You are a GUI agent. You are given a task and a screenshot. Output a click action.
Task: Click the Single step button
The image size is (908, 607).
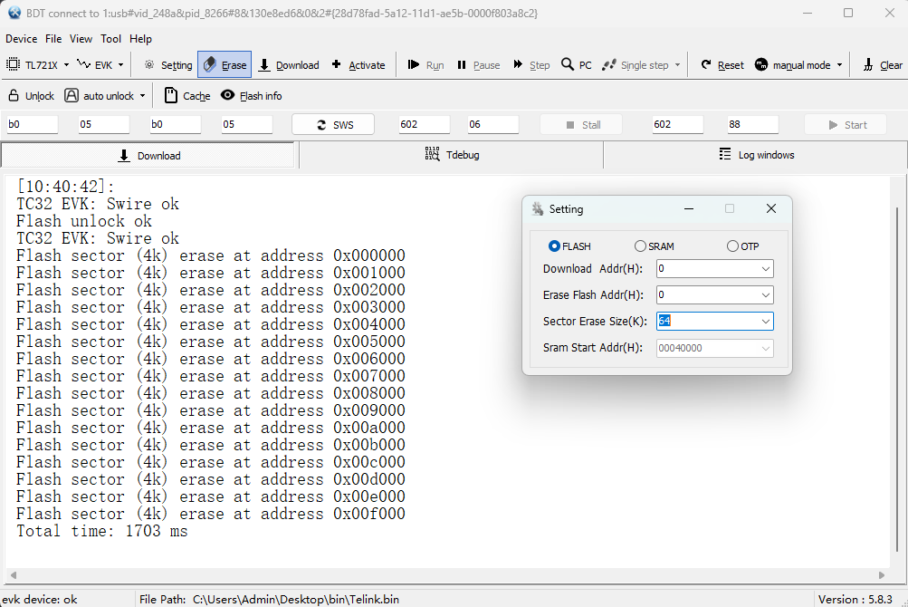pyautogui.click(x=636, y=65)
